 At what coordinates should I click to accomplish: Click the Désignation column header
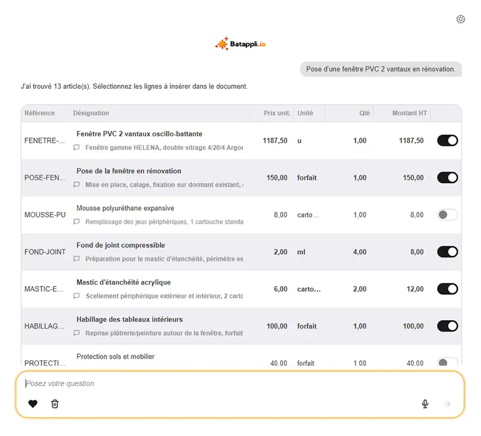pos(91,113)
